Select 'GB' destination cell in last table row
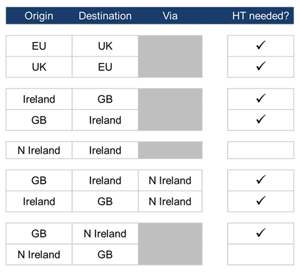 105,254
